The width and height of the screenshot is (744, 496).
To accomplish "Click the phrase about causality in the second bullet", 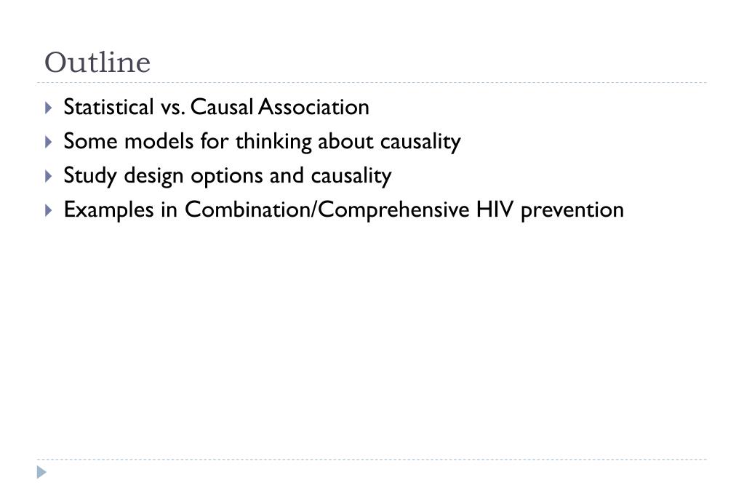I will pyautogui.click(x=389, y=141).
